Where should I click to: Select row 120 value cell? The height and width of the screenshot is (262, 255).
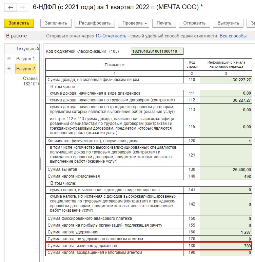tap(226, 141)
